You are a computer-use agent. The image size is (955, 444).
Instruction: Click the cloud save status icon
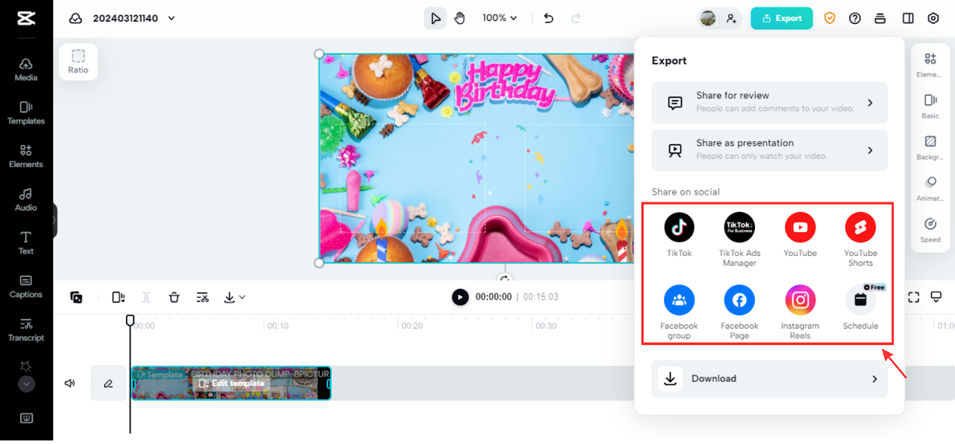click(75, 19)
